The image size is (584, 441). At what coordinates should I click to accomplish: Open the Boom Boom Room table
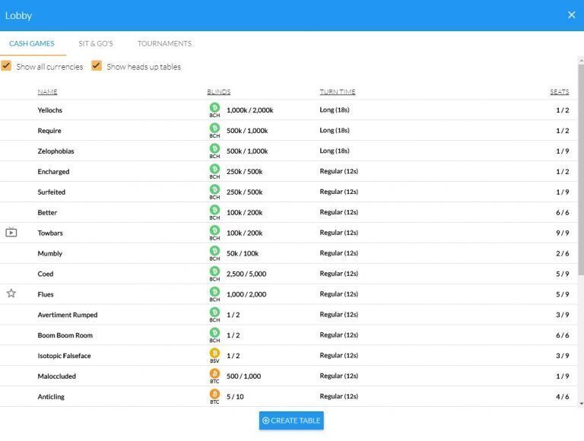pyautogui.click(x=65, y=335)
